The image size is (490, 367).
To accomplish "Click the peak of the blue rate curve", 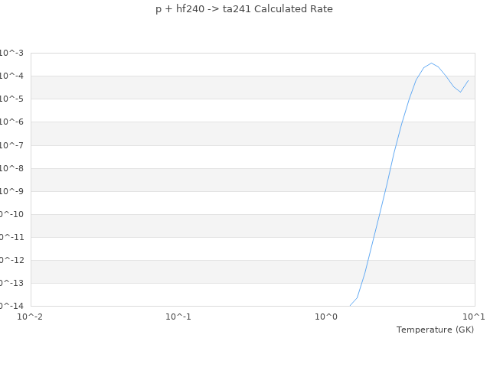I will [x=431, y=63].
